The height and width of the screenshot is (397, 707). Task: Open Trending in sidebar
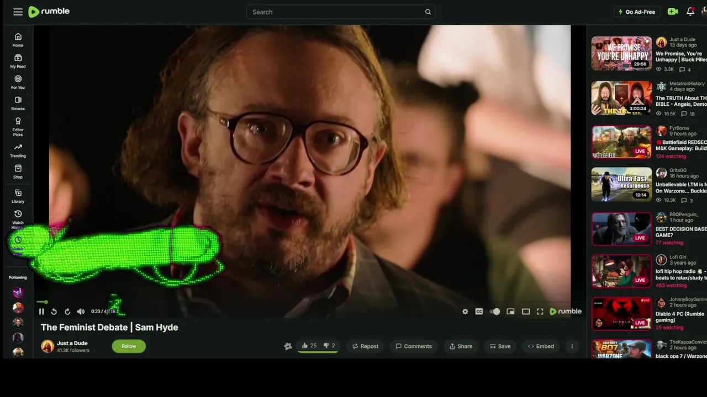point(18,151)
